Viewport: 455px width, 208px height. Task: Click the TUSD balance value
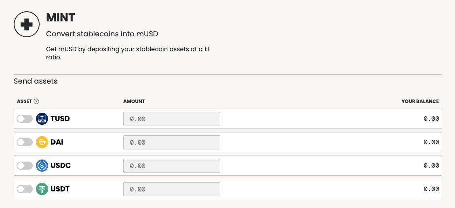[431, 119]
